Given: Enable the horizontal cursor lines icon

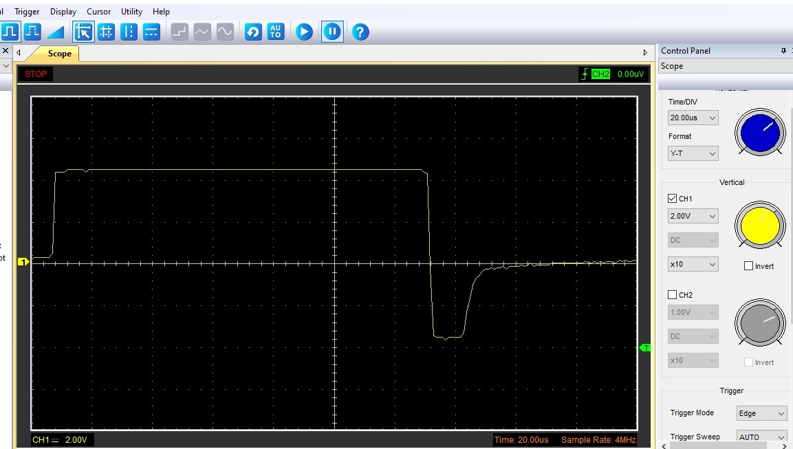Looking at the screenshot, I should tap(151, 32).
